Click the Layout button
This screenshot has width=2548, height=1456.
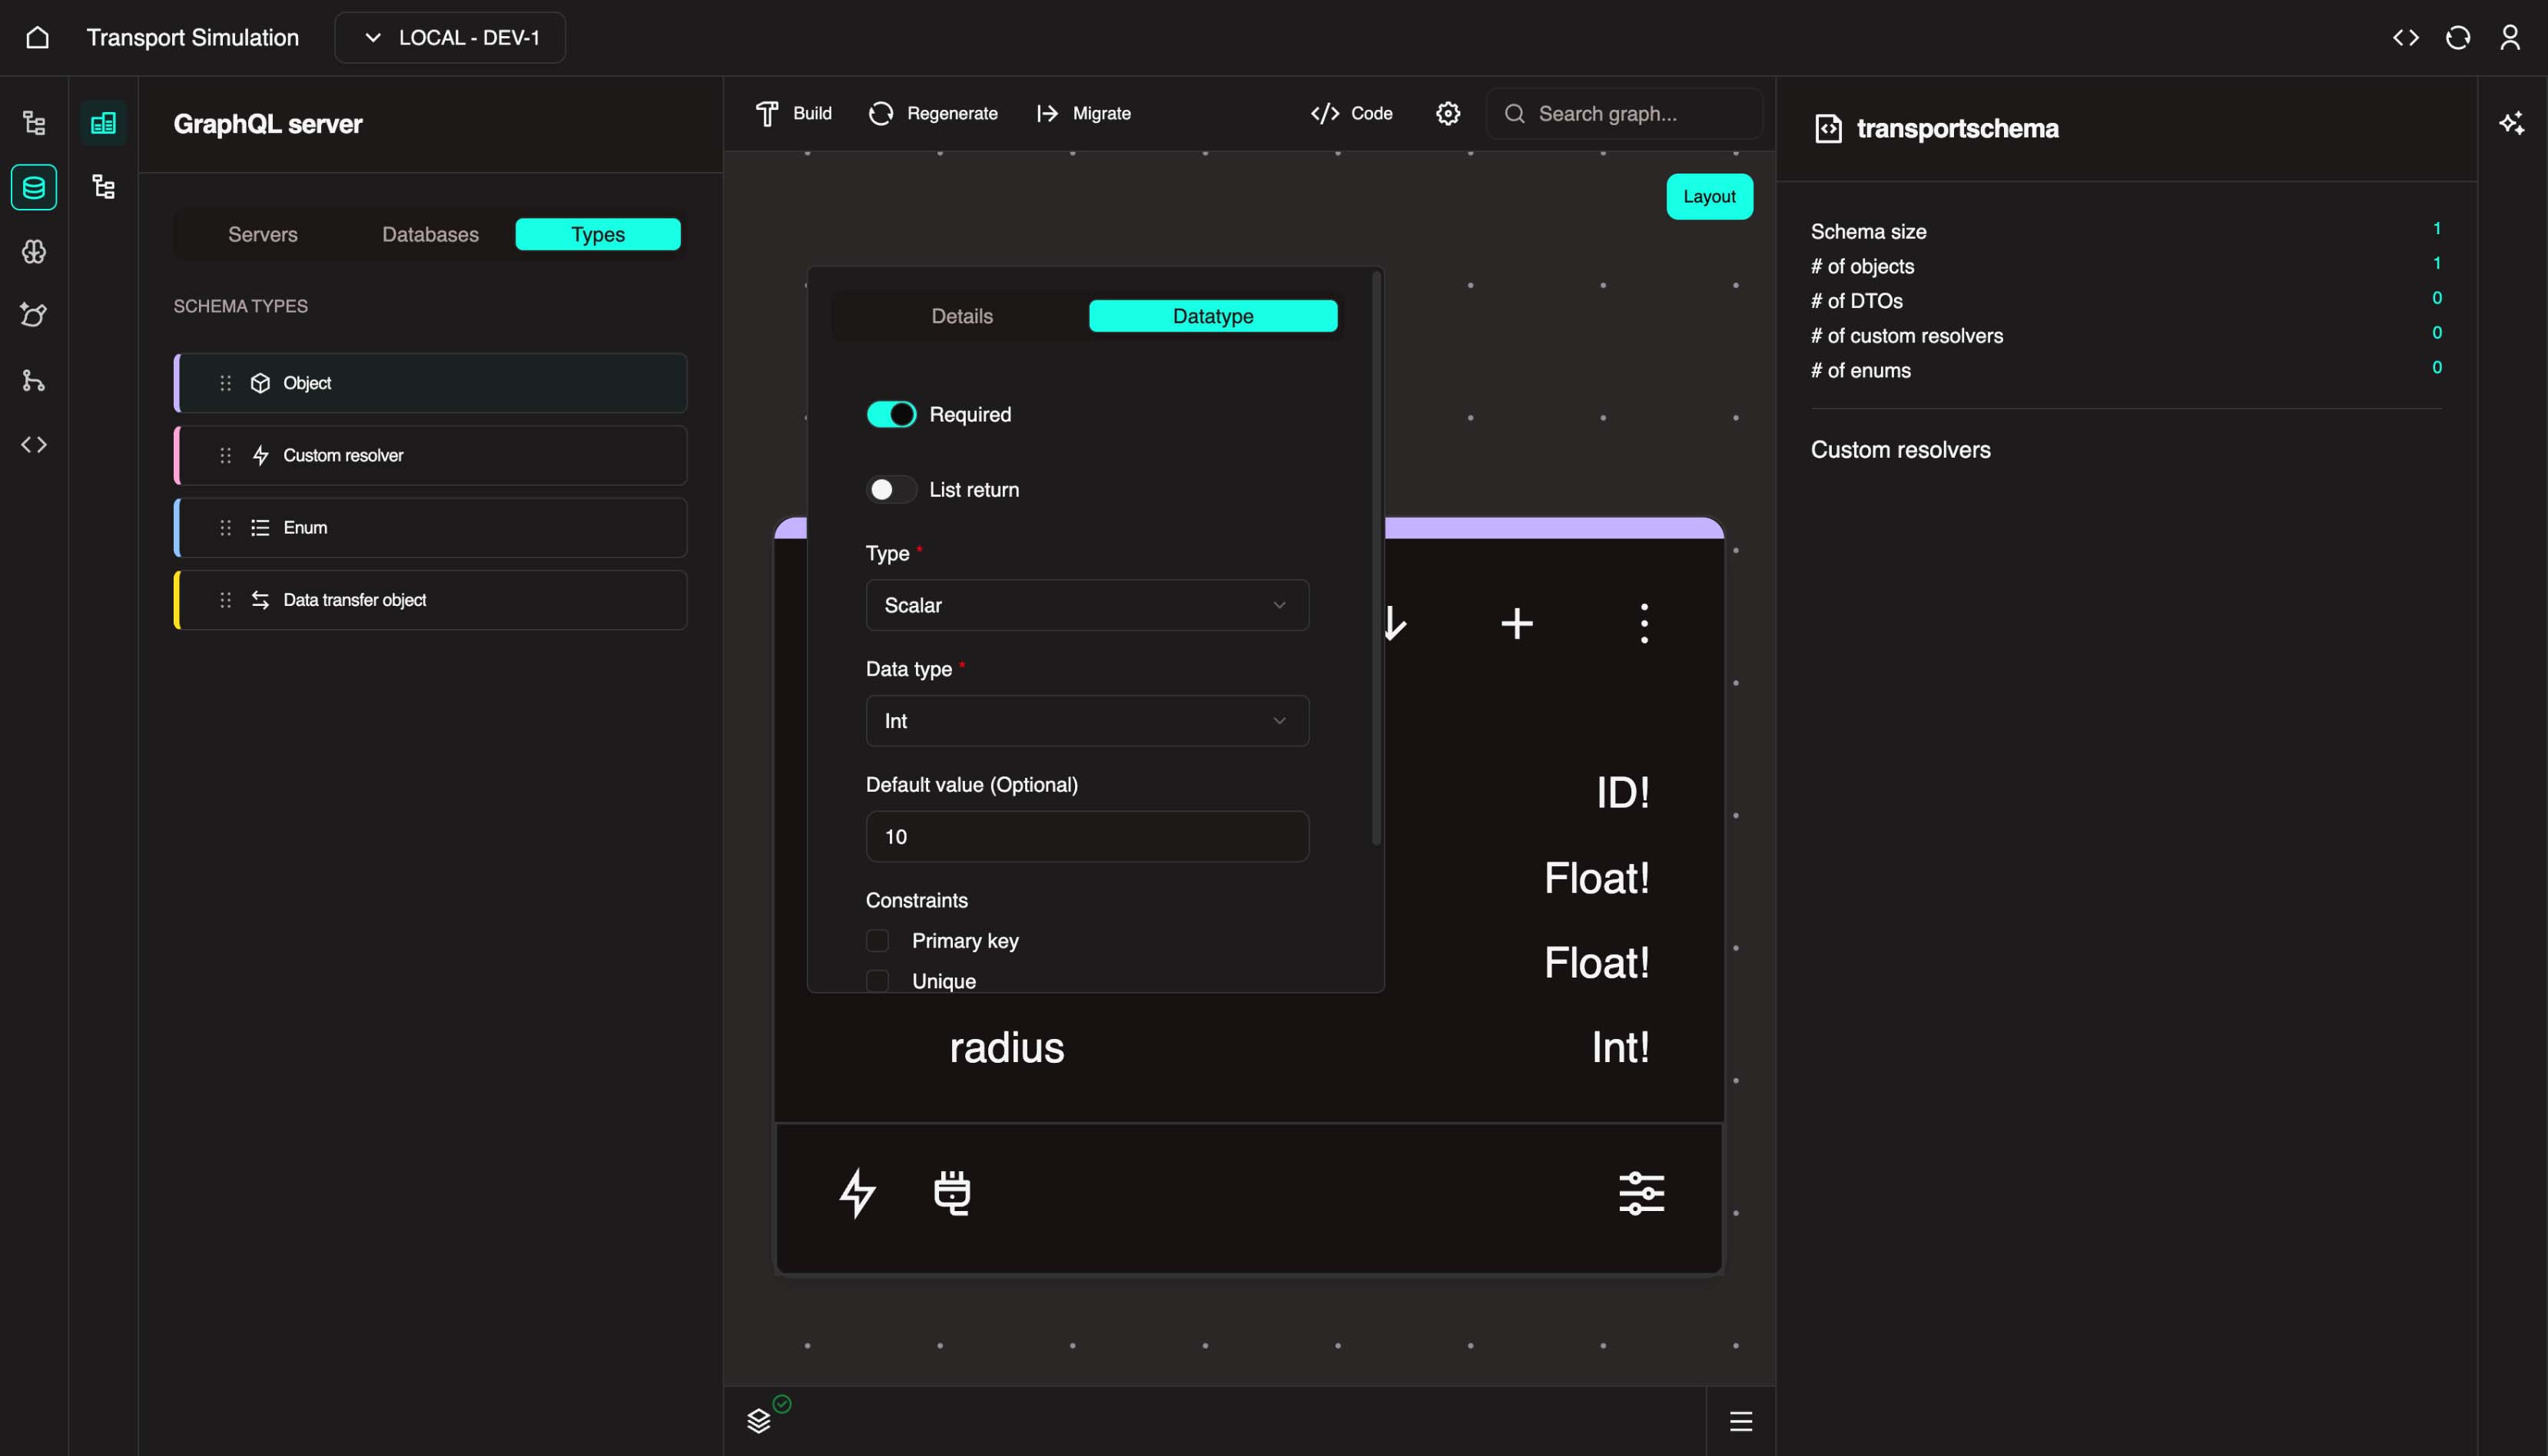pyautogui.click(x=1709, y=196)
